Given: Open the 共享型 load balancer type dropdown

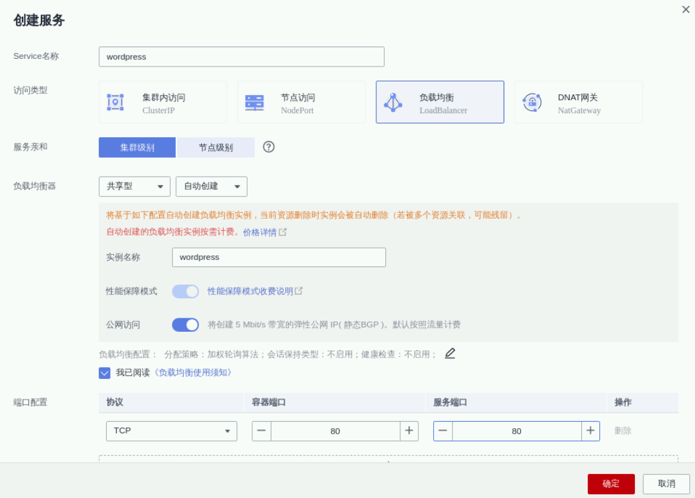Looking at the screenshot, I should tap(134, 186).
